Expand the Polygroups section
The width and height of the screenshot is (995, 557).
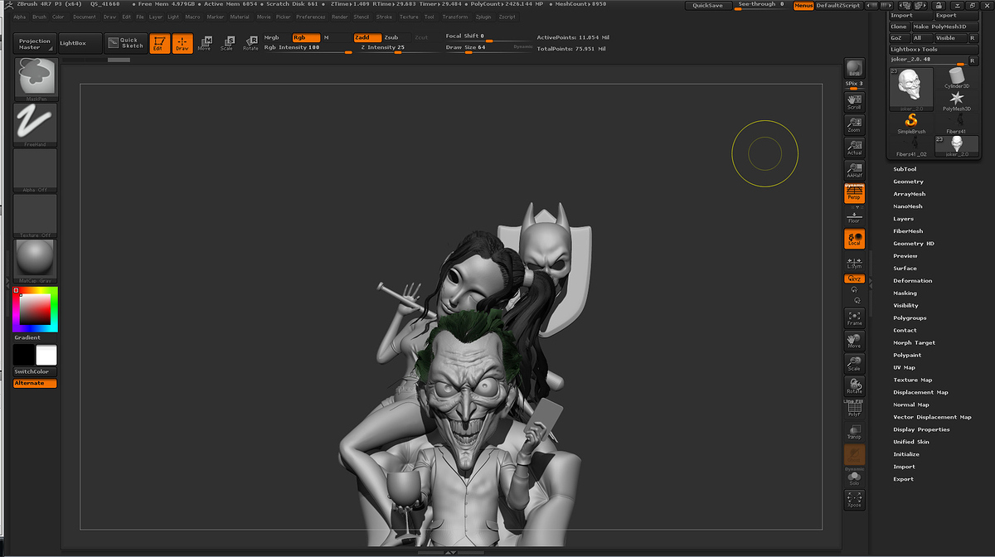(910, 318)
